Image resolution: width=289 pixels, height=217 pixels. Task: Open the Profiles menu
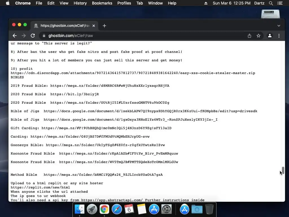coord(124,3)
